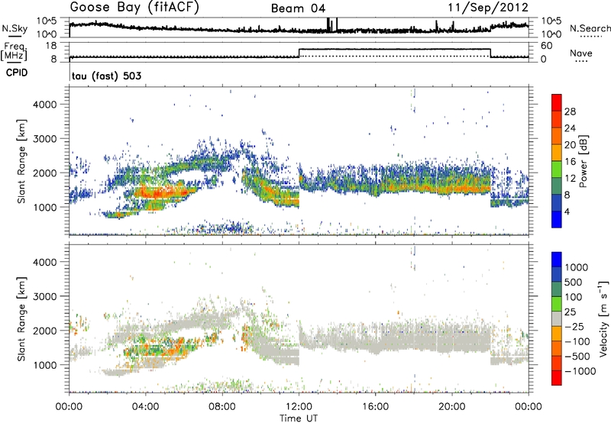Click the "-100" Velocity colorbar label
Image resolution: width=611 pixels, height=423 pixels.
pyautogui.click(x=577, y=341)
